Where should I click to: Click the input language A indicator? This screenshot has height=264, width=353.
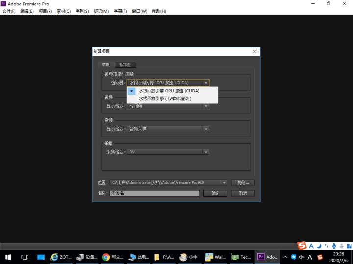(x=310, y=257)
